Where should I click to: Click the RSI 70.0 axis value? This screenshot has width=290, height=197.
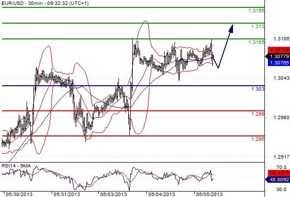point(281,167)
